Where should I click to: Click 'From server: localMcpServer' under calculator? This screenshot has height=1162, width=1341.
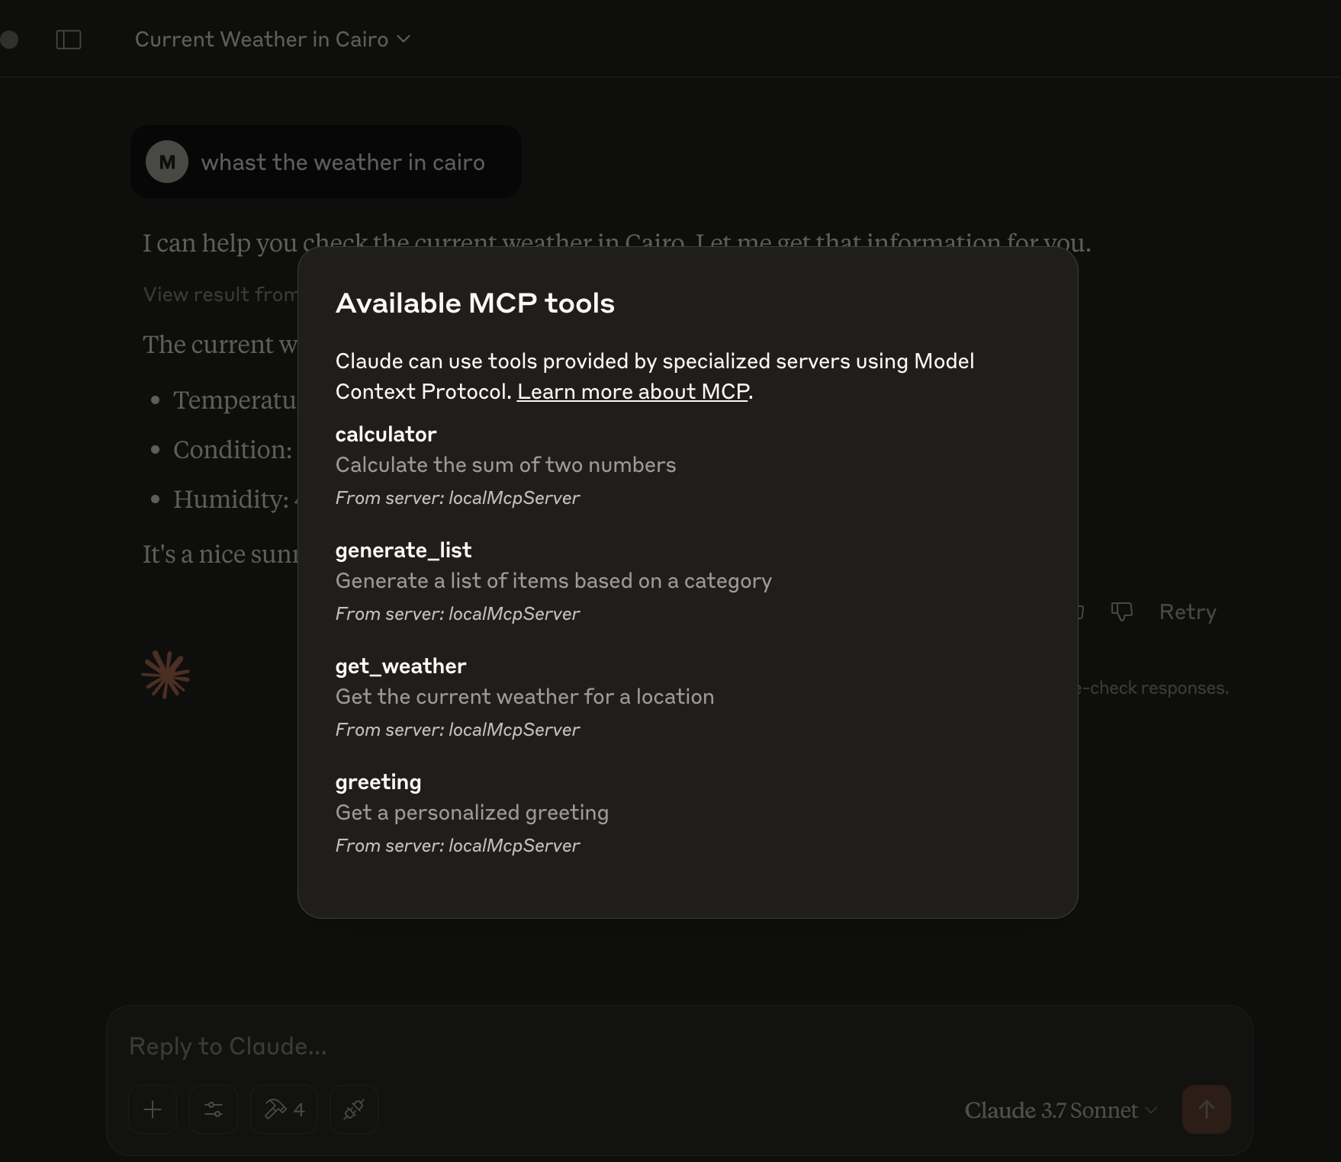pos(458,498)
